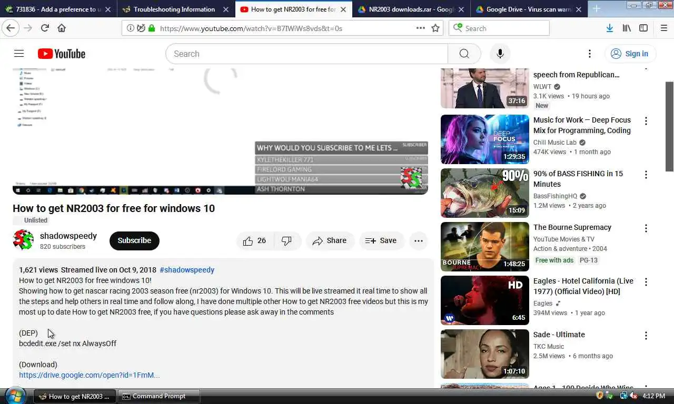Open the Music for Work video title
The height and width of the screenshot is (404, 674).
tap(582, 125)
